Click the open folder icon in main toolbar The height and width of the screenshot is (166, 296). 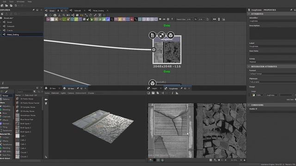[6, 6]
